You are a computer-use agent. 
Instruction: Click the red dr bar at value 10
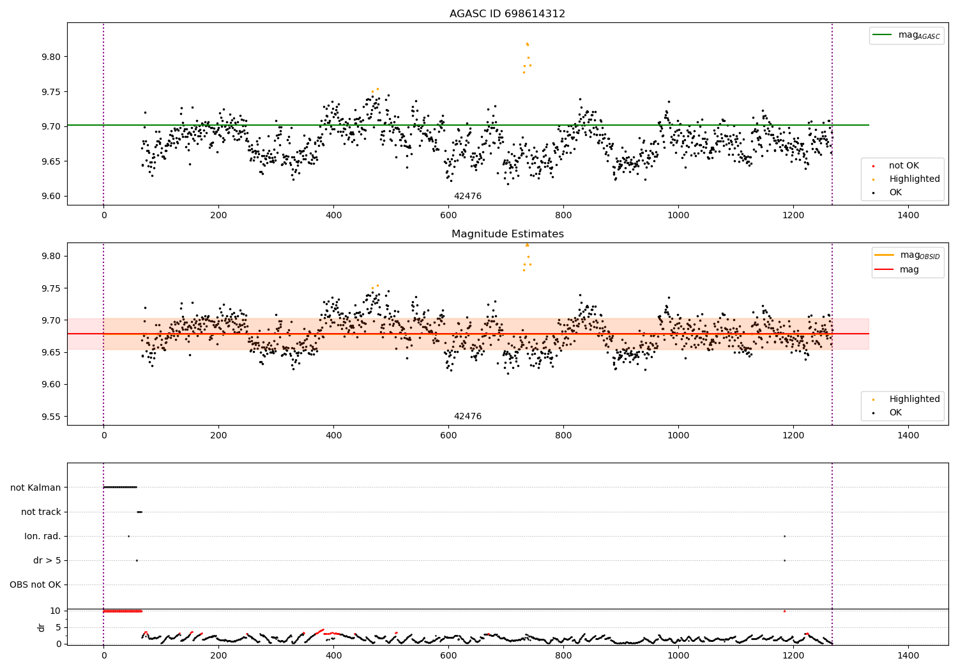pos(123,611)
